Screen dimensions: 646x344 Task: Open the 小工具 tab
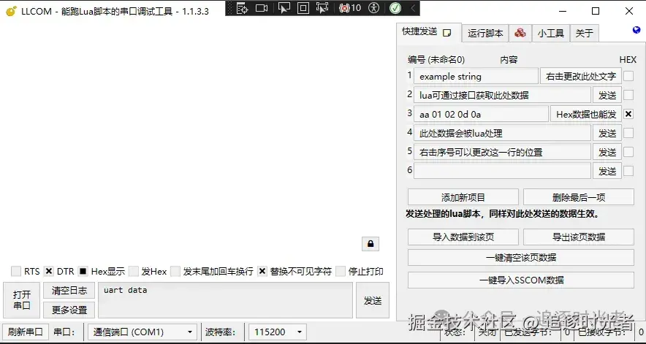551,34
